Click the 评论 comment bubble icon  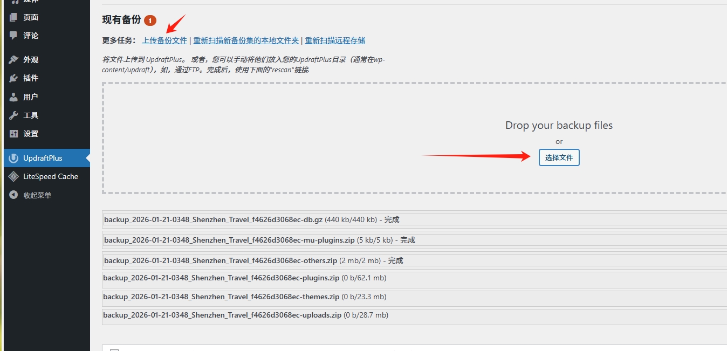[13, 36]
